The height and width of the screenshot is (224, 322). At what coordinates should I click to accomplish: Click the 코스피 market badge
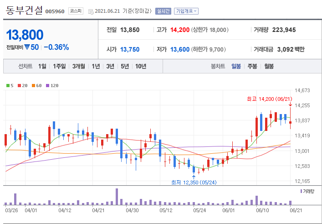click(76, 11)
